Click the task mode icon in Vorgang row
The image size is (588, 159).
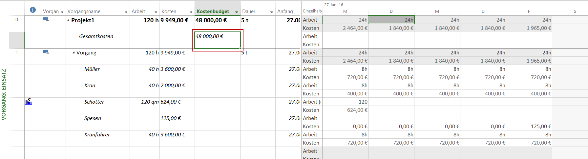click(46, 52)
